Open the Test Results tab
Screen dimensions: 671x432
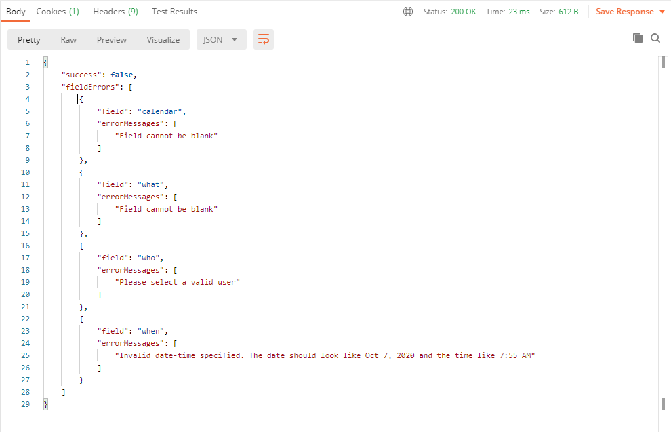174,12
